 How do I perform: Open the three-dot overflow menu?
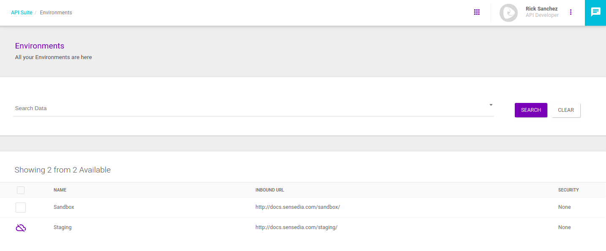(571, 12)
